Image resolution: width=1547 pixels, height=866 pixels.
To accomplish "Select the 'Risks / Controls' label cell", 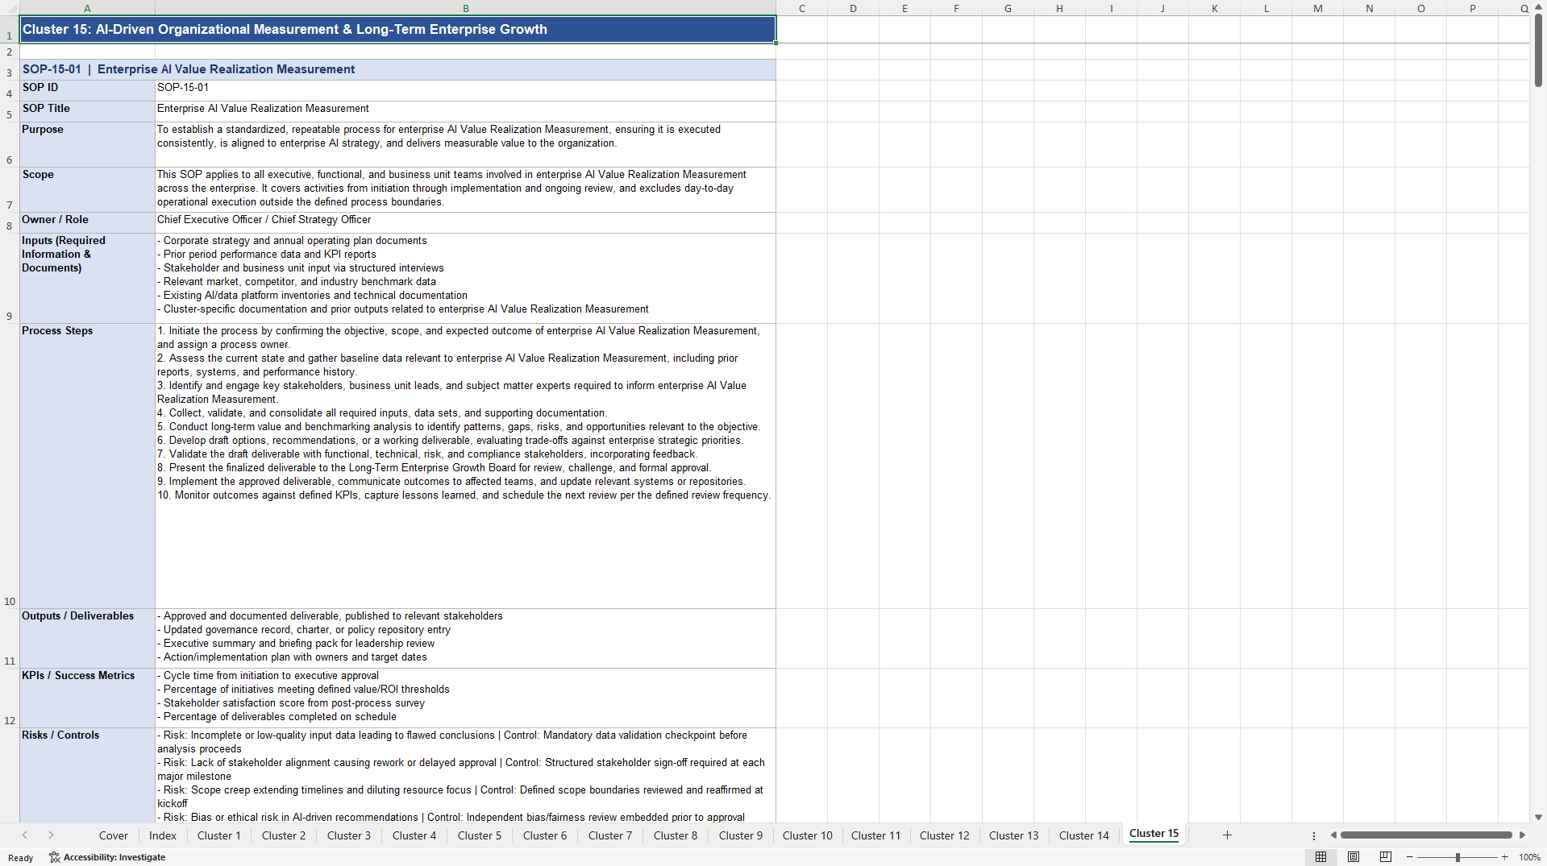I will (87, 775).
